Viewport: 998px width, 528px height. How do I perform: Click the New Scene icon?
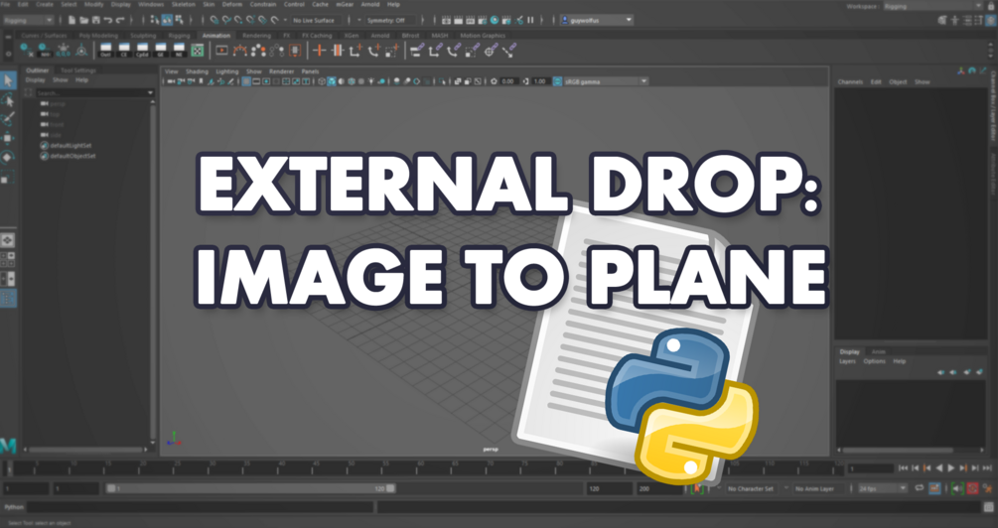(x=71, y=21)
